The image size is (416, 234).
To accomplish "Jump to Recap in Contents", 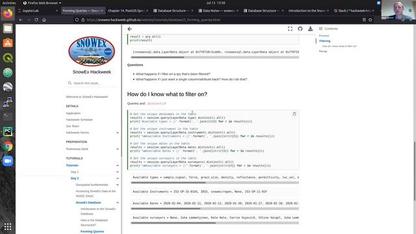I will [x=323, y=51].
